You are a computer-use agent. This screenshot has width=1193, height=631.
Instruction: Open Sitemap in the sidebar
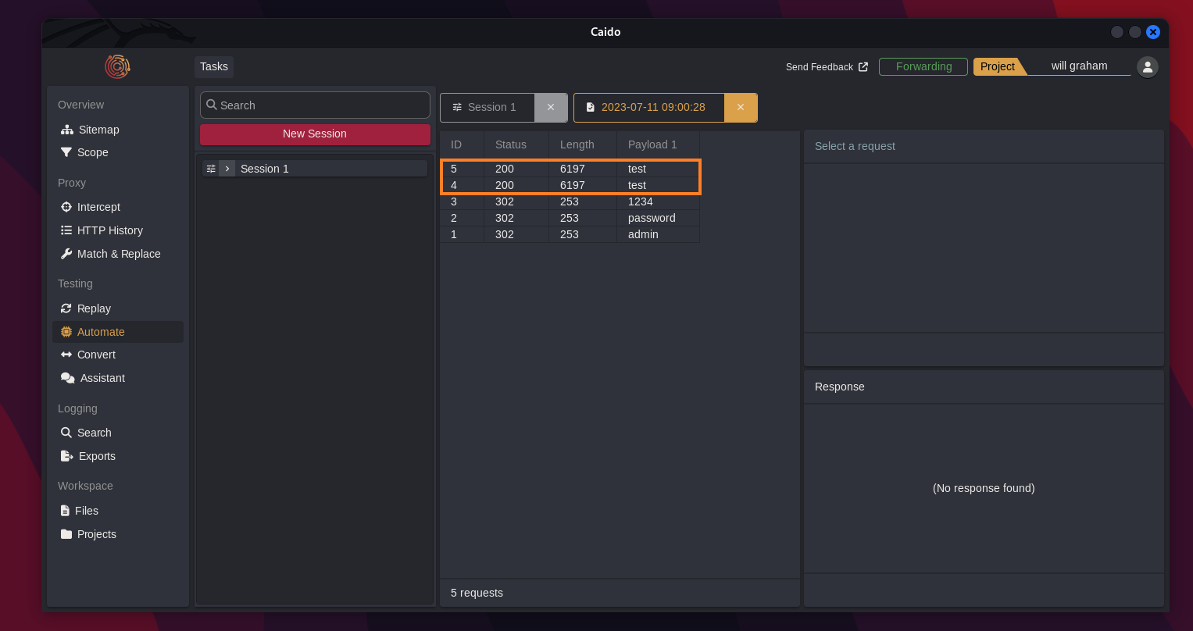coord(118,130)
